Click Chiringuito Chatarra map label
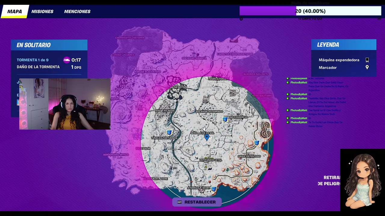This screenshot has width=385, height=216. tap(130, 38)
